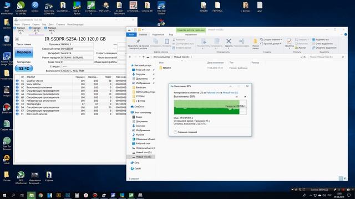Screen dimensions: 355x199
Task: Open the Manage tab under Drive Tools
Action: coord(191,34)
